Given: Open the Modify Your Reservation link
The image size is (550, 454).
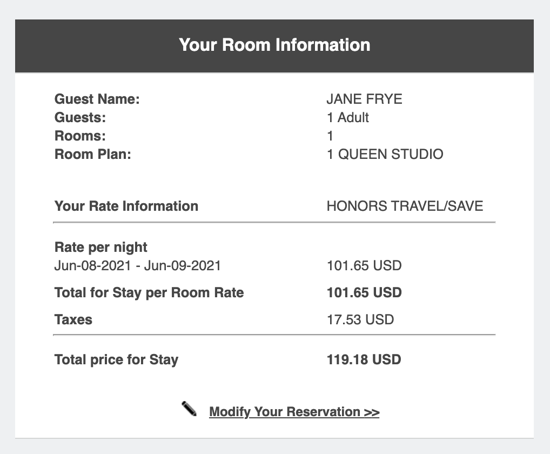Looking at the screenshot, I should coord(294,412).
